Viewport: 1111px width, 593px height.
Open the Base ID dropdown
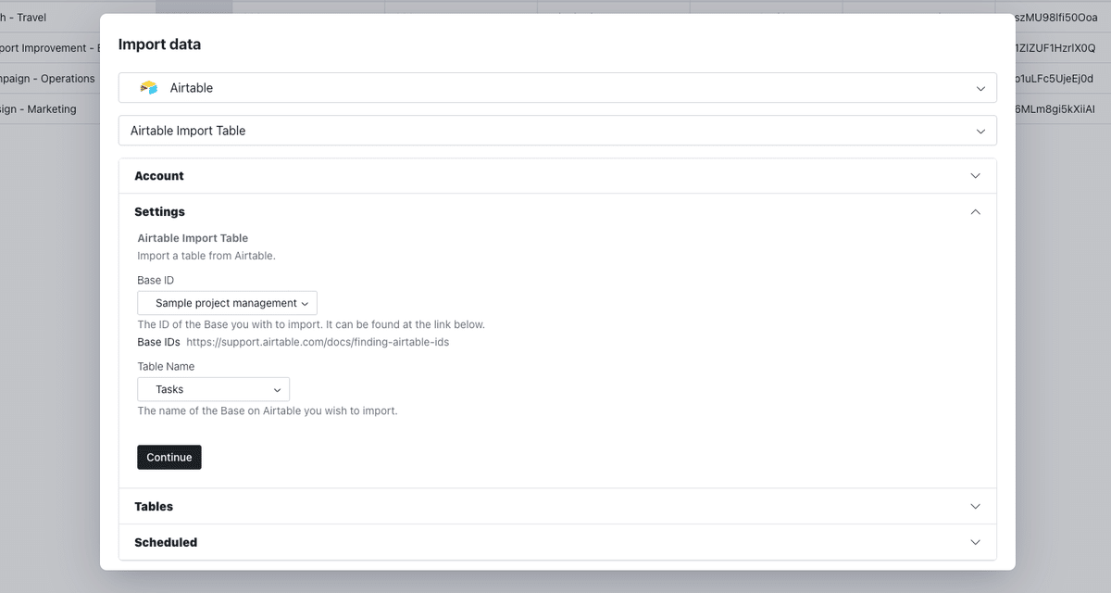click(x=227, y=303)
